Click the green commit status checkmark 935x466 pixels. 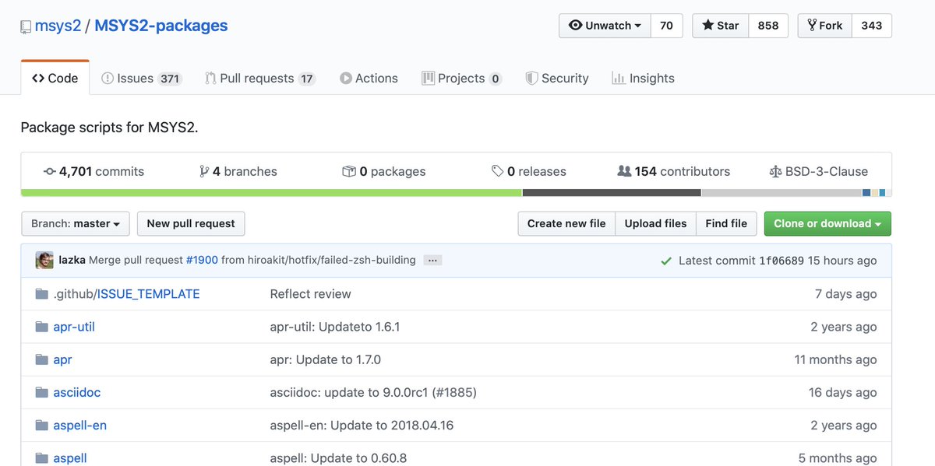coord(666,261)
